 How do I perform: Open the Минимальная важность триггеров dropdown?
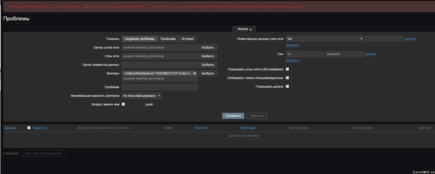pos(141,96)
